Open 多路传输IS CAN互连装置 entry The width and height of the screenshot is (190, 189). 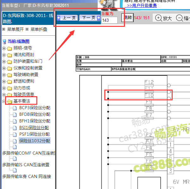click(x=26, y=165)
